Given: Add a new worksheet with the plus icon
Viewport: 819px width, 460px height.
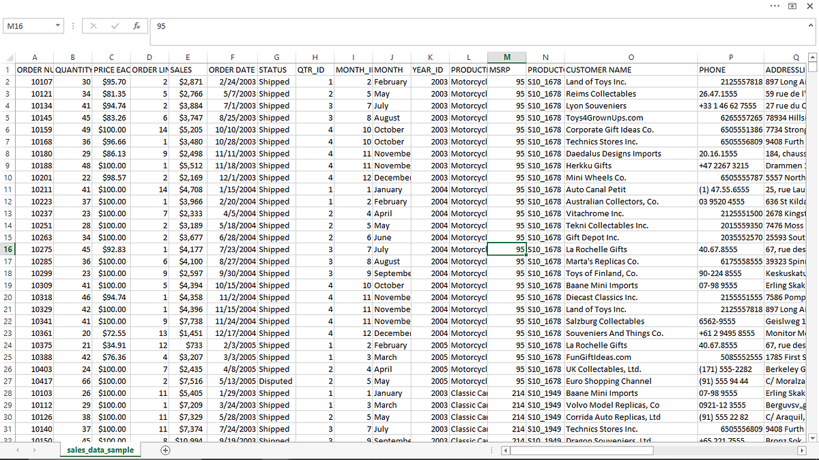Looking at the screenshot, I should pyautogui.click(x=165, y=450).
